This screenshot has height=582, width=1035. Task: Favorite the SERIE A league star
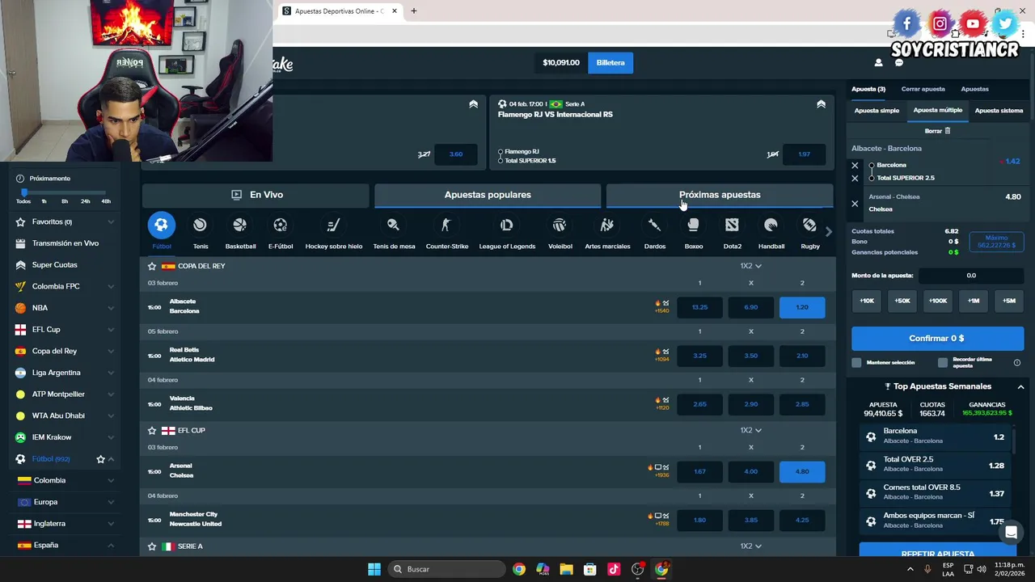[152, 546]
